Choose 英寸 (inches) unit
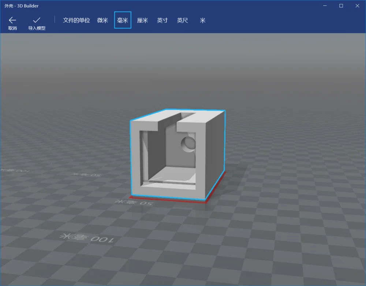Screen dimensions: 366x286 pos(163,20)
